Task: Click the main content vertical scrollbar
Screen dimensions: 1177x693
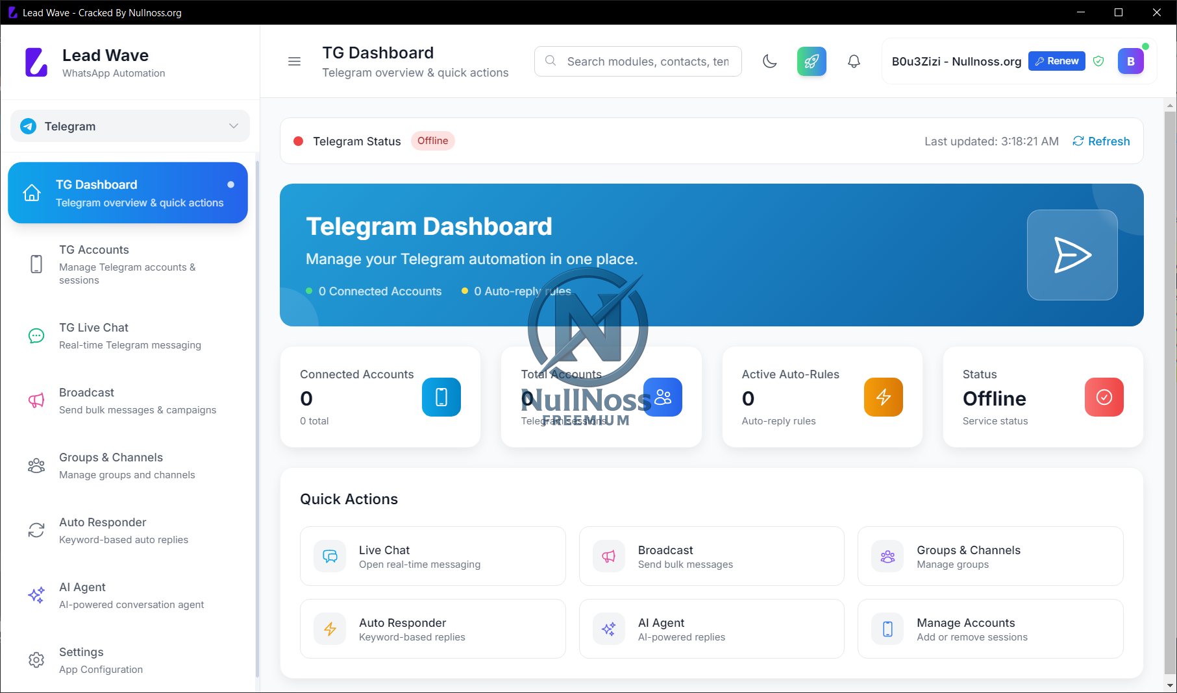Action: coord(1171,393)
